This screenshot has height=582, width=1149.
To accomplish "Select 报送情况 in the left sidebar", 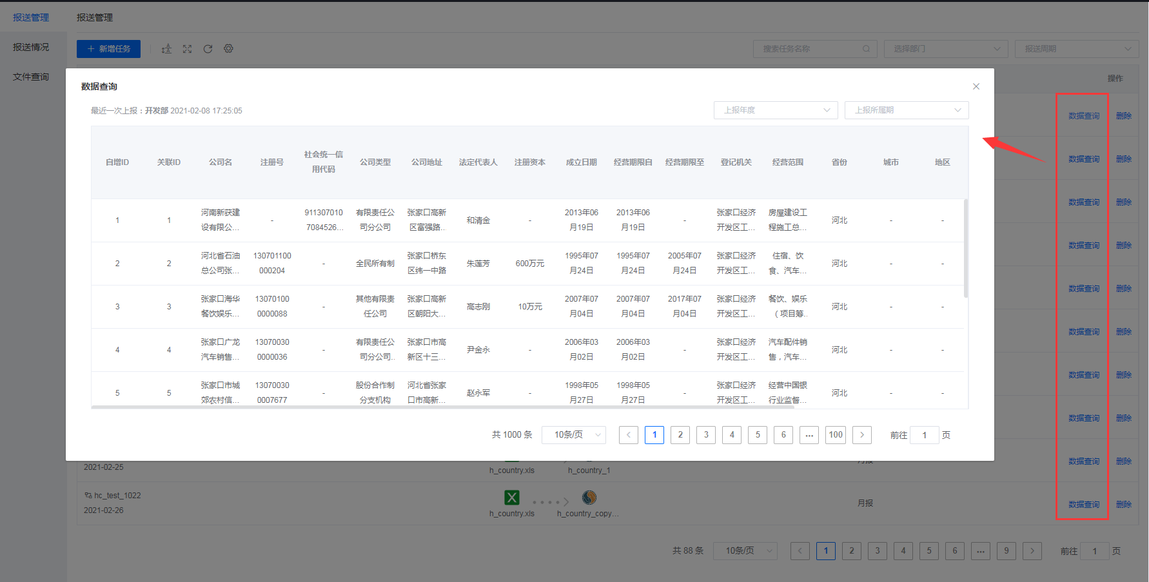I will pyautogui.click(x=31, y=47).
